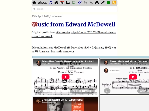Open the music note section icon
The width and height of the screenshot is (149, 111).
[51, 3]
